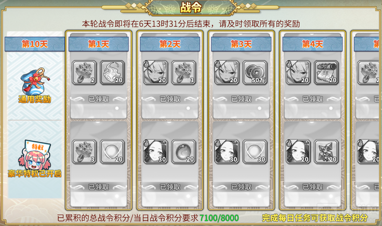Click the 7100/8000 battle pass points progress

219,218
